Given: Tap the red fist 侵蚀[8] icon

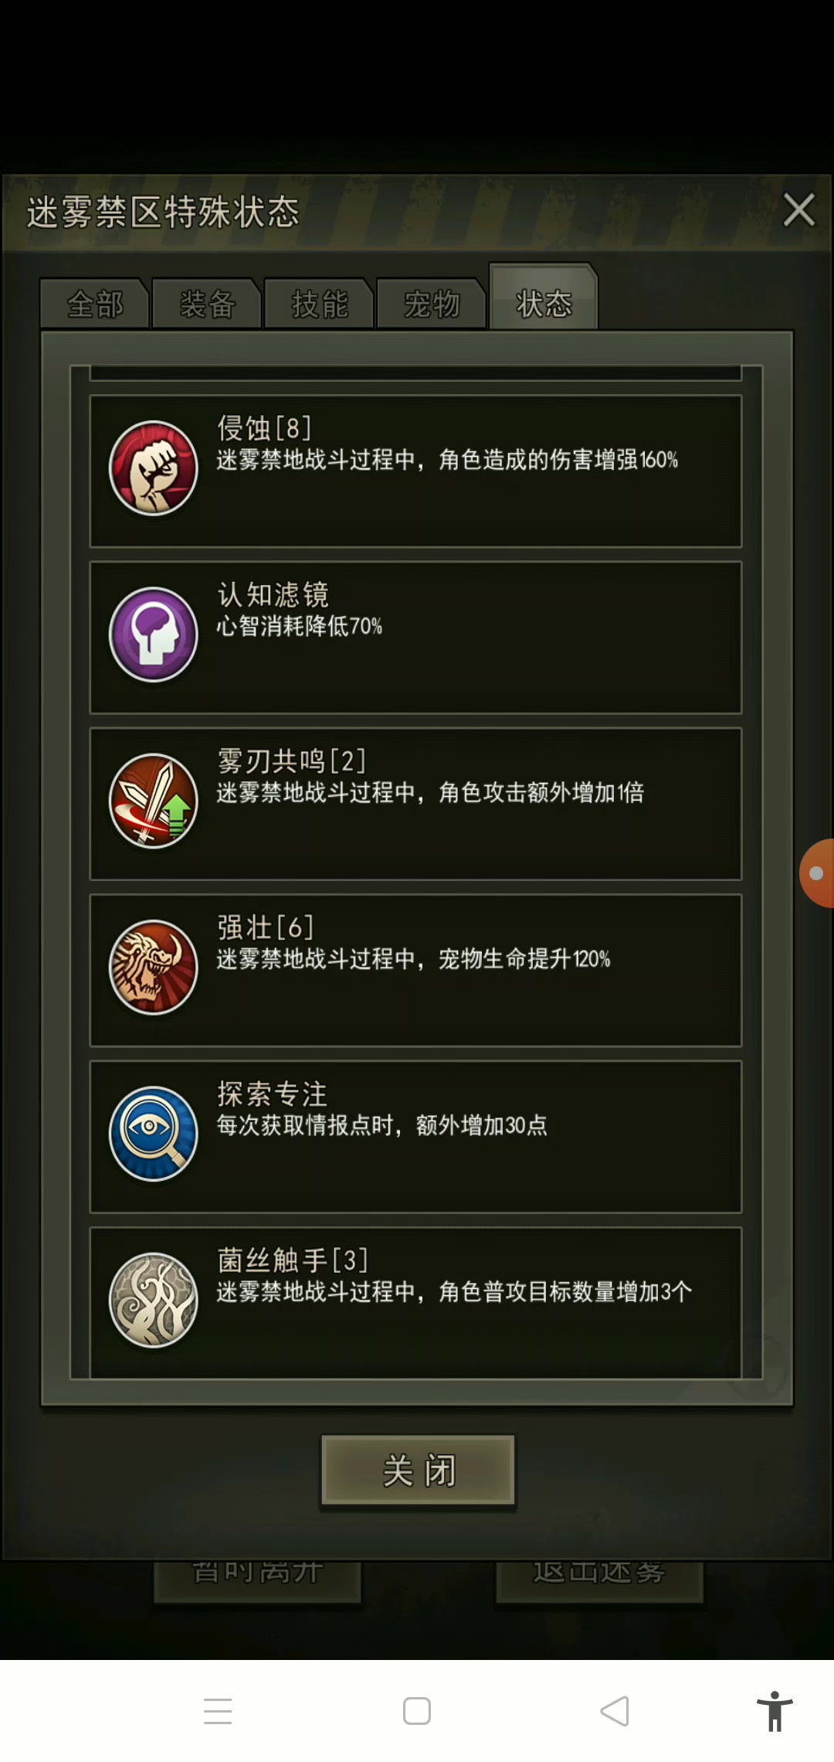Looking at the screenshot, I should click(154, 468).
